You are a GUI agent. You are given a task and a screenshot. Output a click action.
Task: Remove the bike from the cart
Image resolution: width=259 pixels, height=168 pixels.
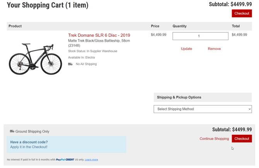(x=214, y=49)
